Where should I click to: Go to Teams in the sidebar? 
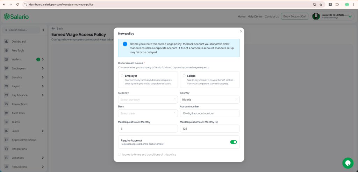pos(15,122)
